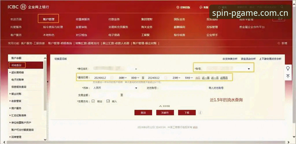This screenshot has width=296, height=144.
Task: Click the back-to-top arrow icon
Action: (288, 76)
